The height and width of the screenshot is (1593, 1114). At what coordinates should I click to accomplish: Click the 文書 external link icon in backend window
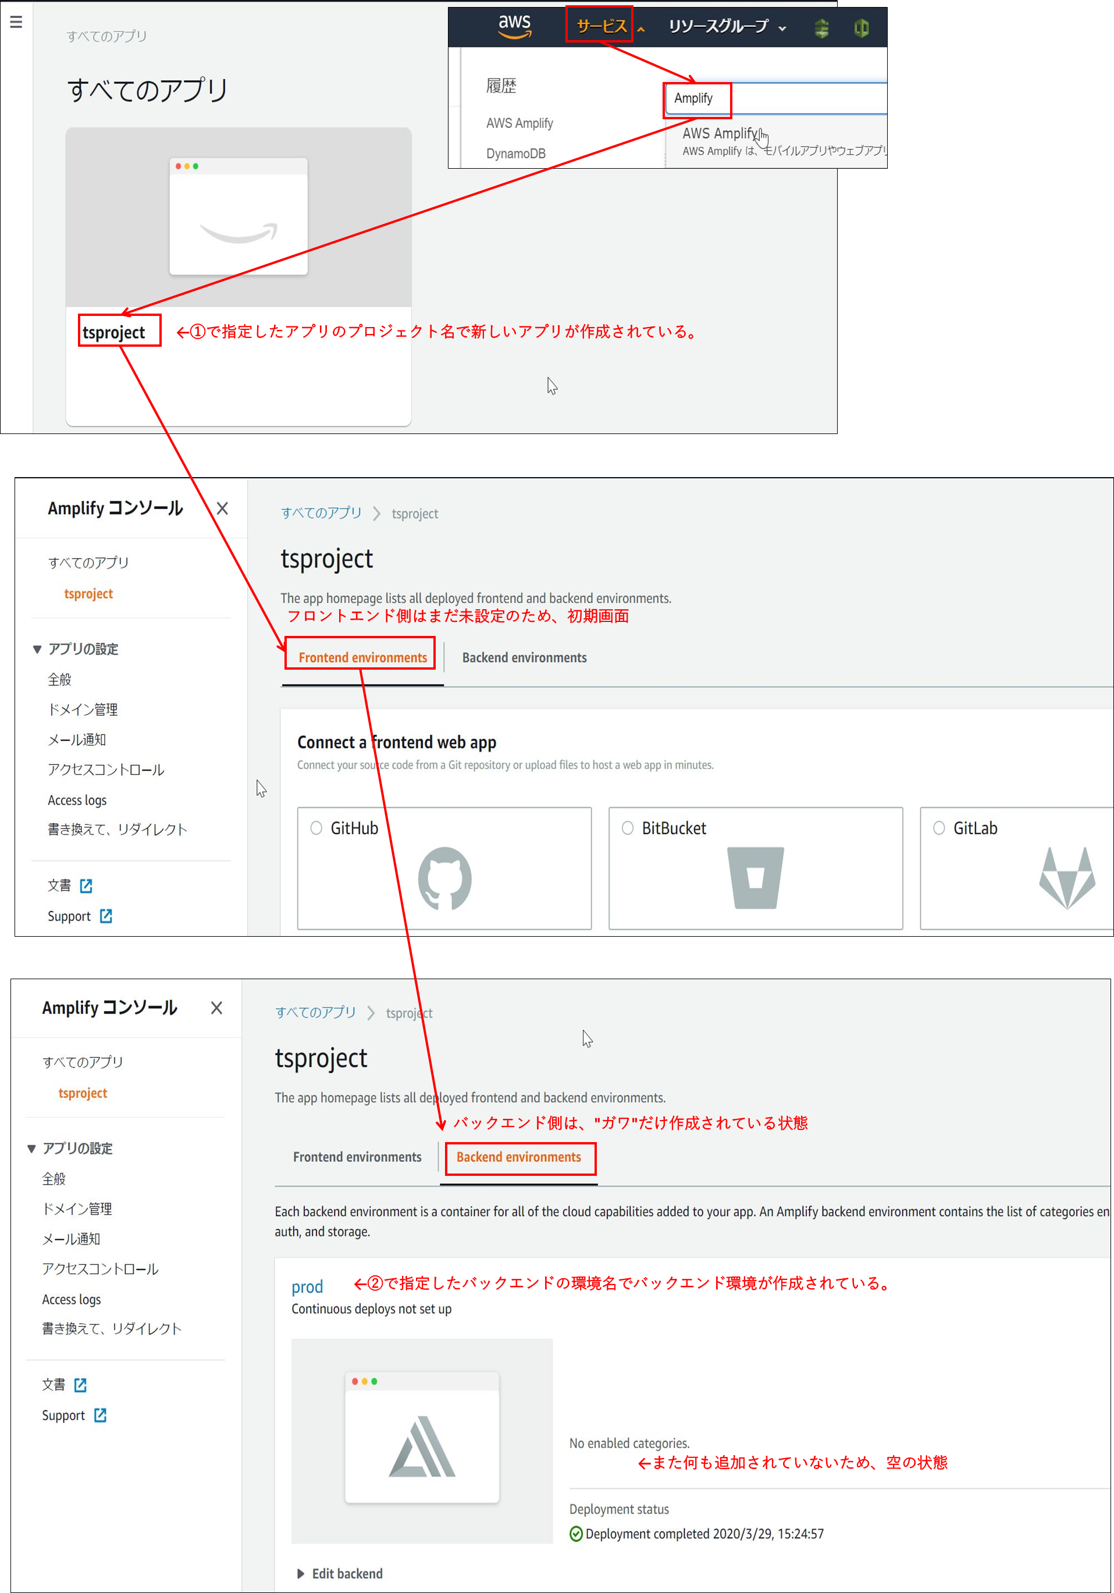pyautogui.click(x=80, y=1385)
